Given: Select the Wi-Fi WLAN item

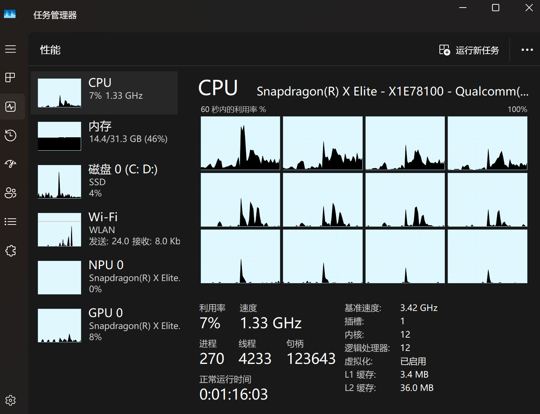Looking at the screenshot, I should [104, 230].
